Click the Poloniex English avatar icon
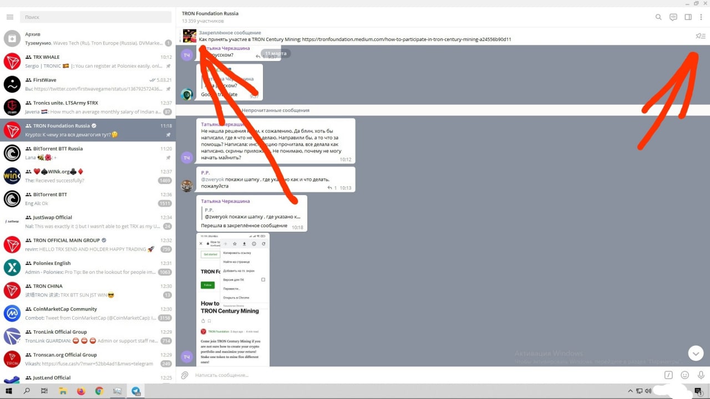 click(12, 267)
